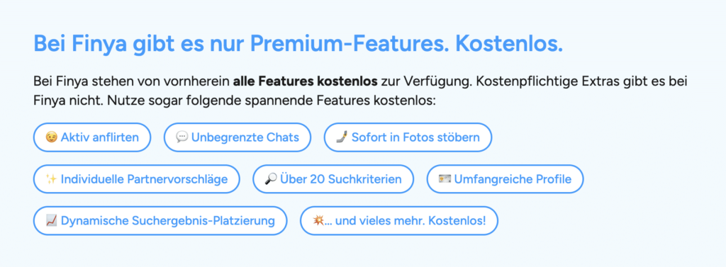This screenshot has height=267, width=726.
Task: Click the bold "alle Features kostenlos" text
Action: click(305, 82)
